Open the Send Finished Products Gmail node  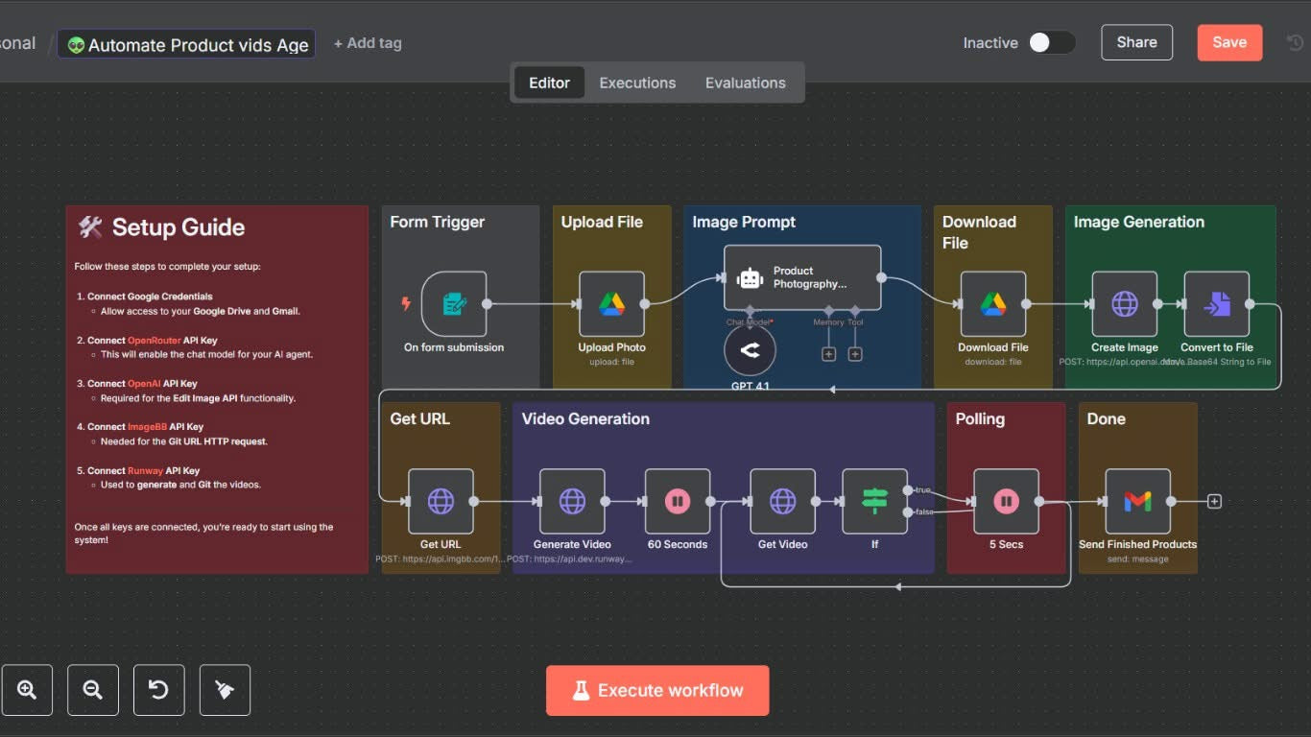(1137, 501)
